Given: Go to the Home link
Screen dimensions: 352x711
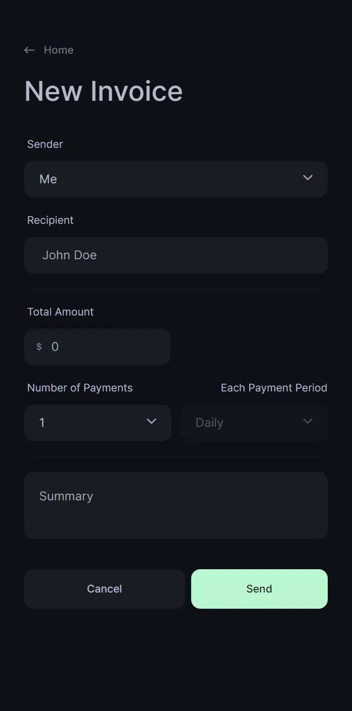Looking at the screenshot, I should [59, 50].
